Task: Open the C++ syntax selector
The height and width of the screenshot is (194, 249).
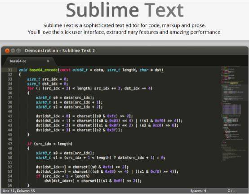Action: pos(231,191)
